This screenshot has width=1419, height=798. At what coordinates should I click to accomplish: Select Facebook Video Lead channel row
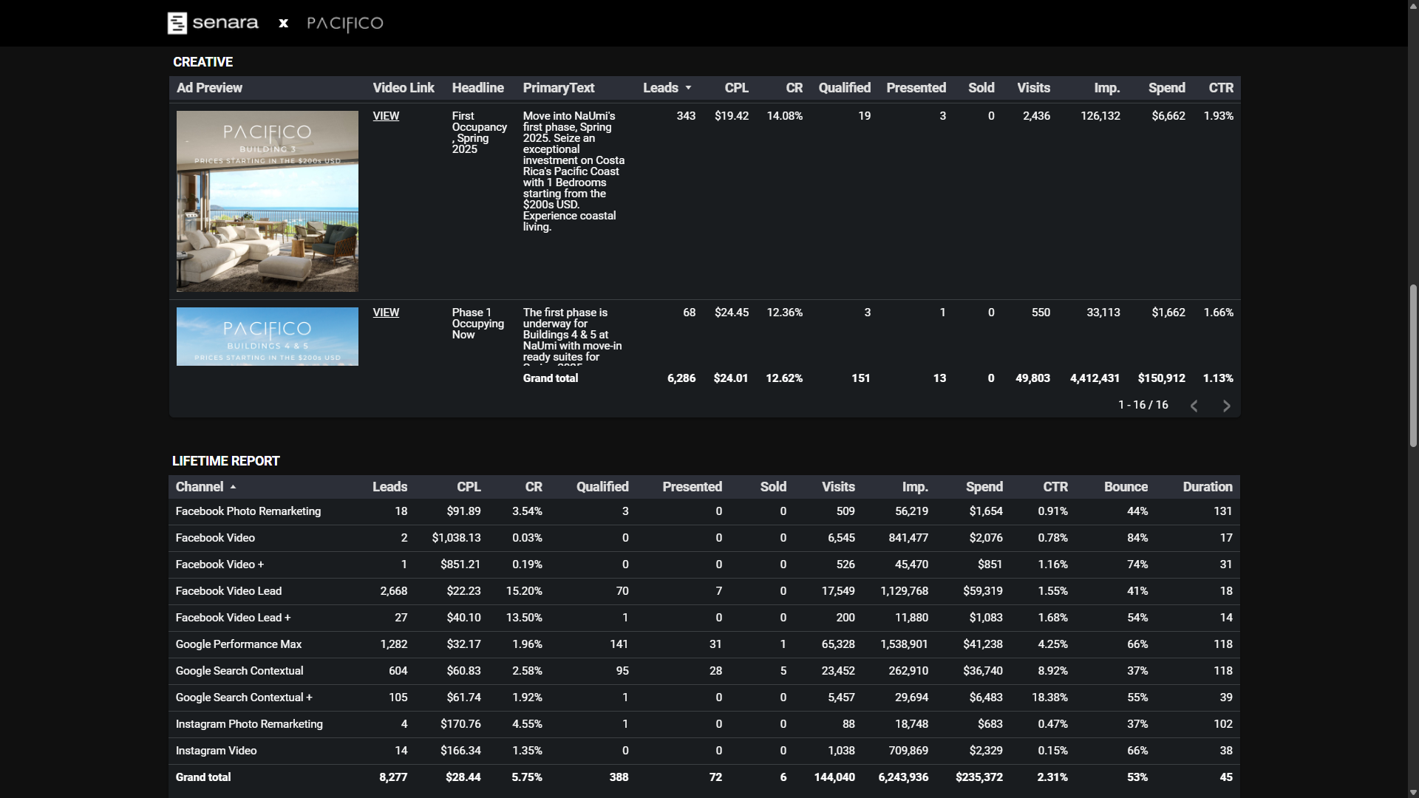(228, 591)
